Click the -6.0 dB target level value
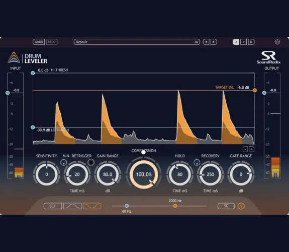Screen dimensions: 289x252 click(x=243, y=87)
